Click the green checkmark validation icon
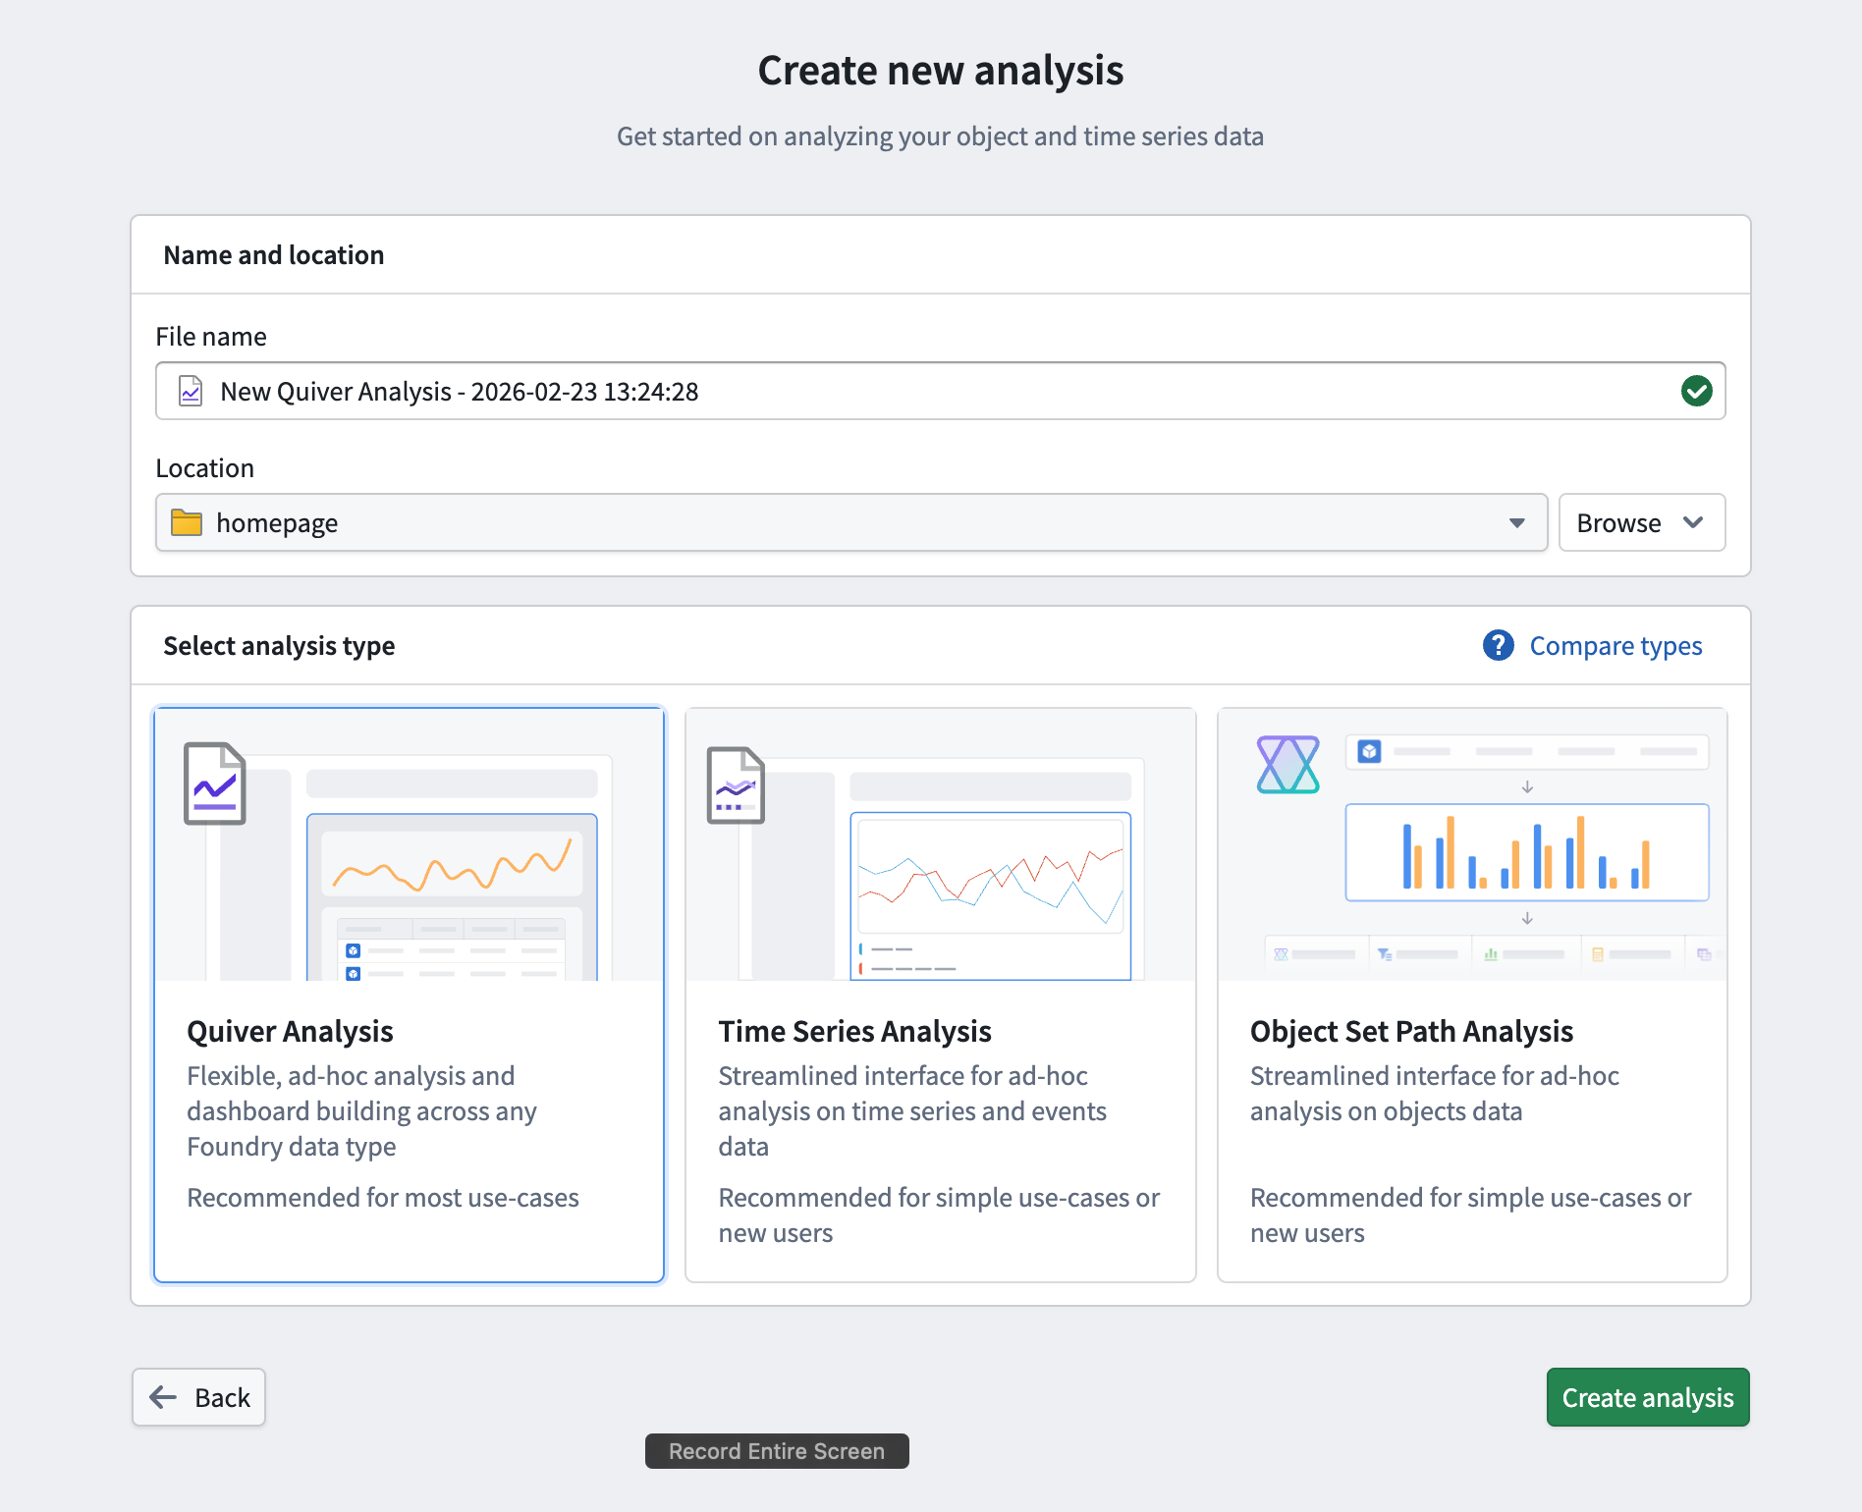Viewport: 1862px width, 1512px height. [1697, 391]
